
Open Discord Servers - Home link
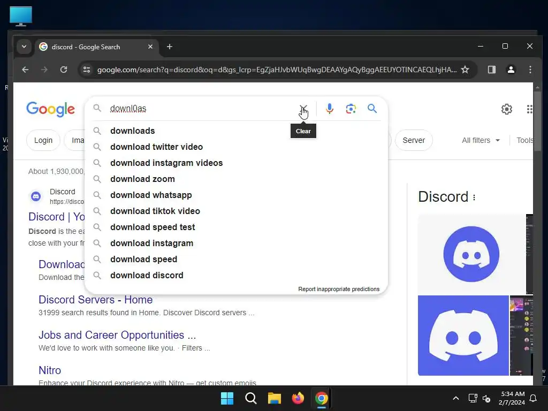click(x=95, y=300)
